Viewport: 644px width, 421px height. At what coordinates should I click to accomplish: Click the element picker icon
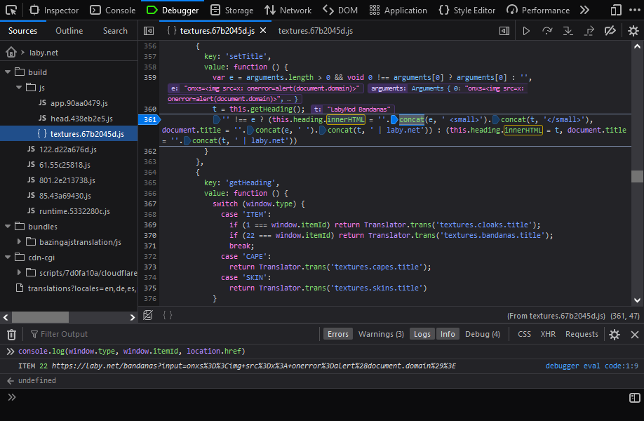coord(10,11)
